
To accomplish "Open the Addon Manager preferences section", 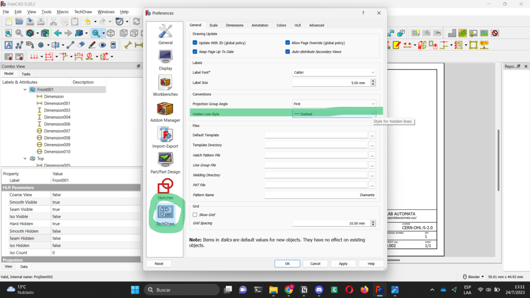I will [165, 112].
